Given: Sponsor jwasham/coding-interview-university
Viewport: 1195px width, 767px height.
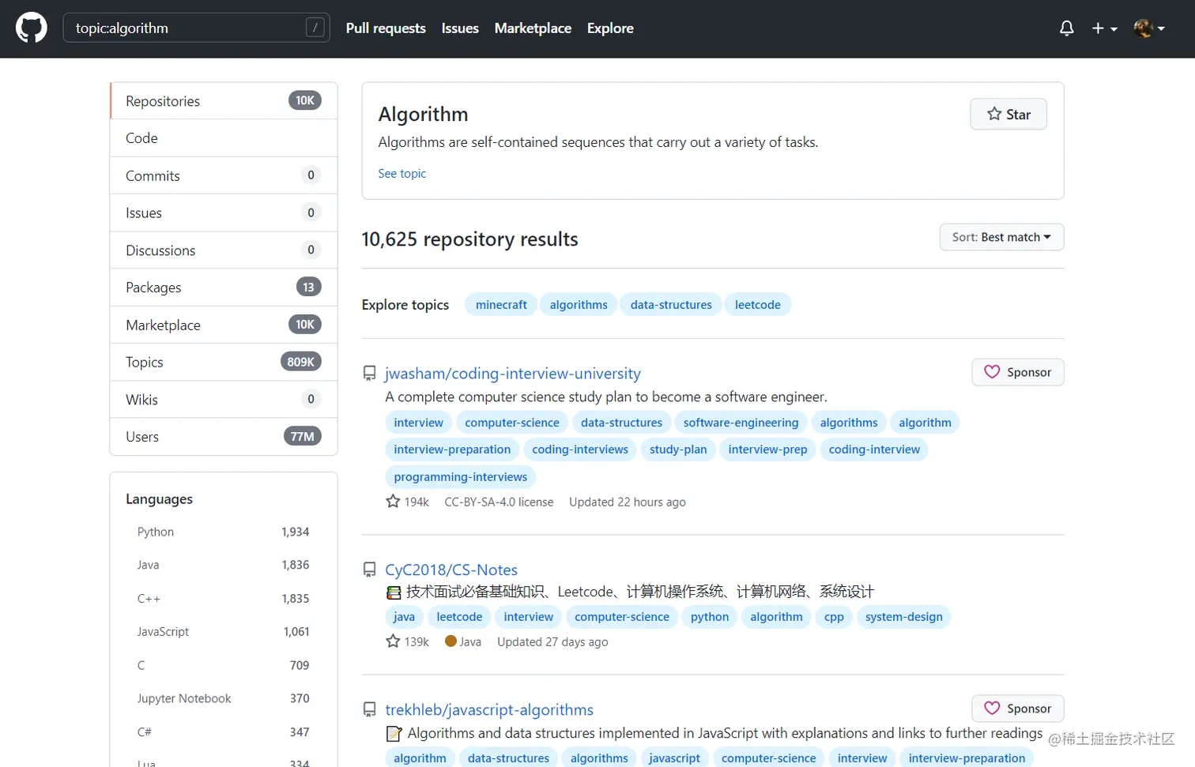Looking at the screenshot, I should (1018, 372).
